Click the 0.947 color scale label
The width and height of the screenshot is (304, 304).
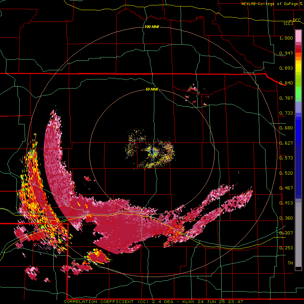point(286,53)
